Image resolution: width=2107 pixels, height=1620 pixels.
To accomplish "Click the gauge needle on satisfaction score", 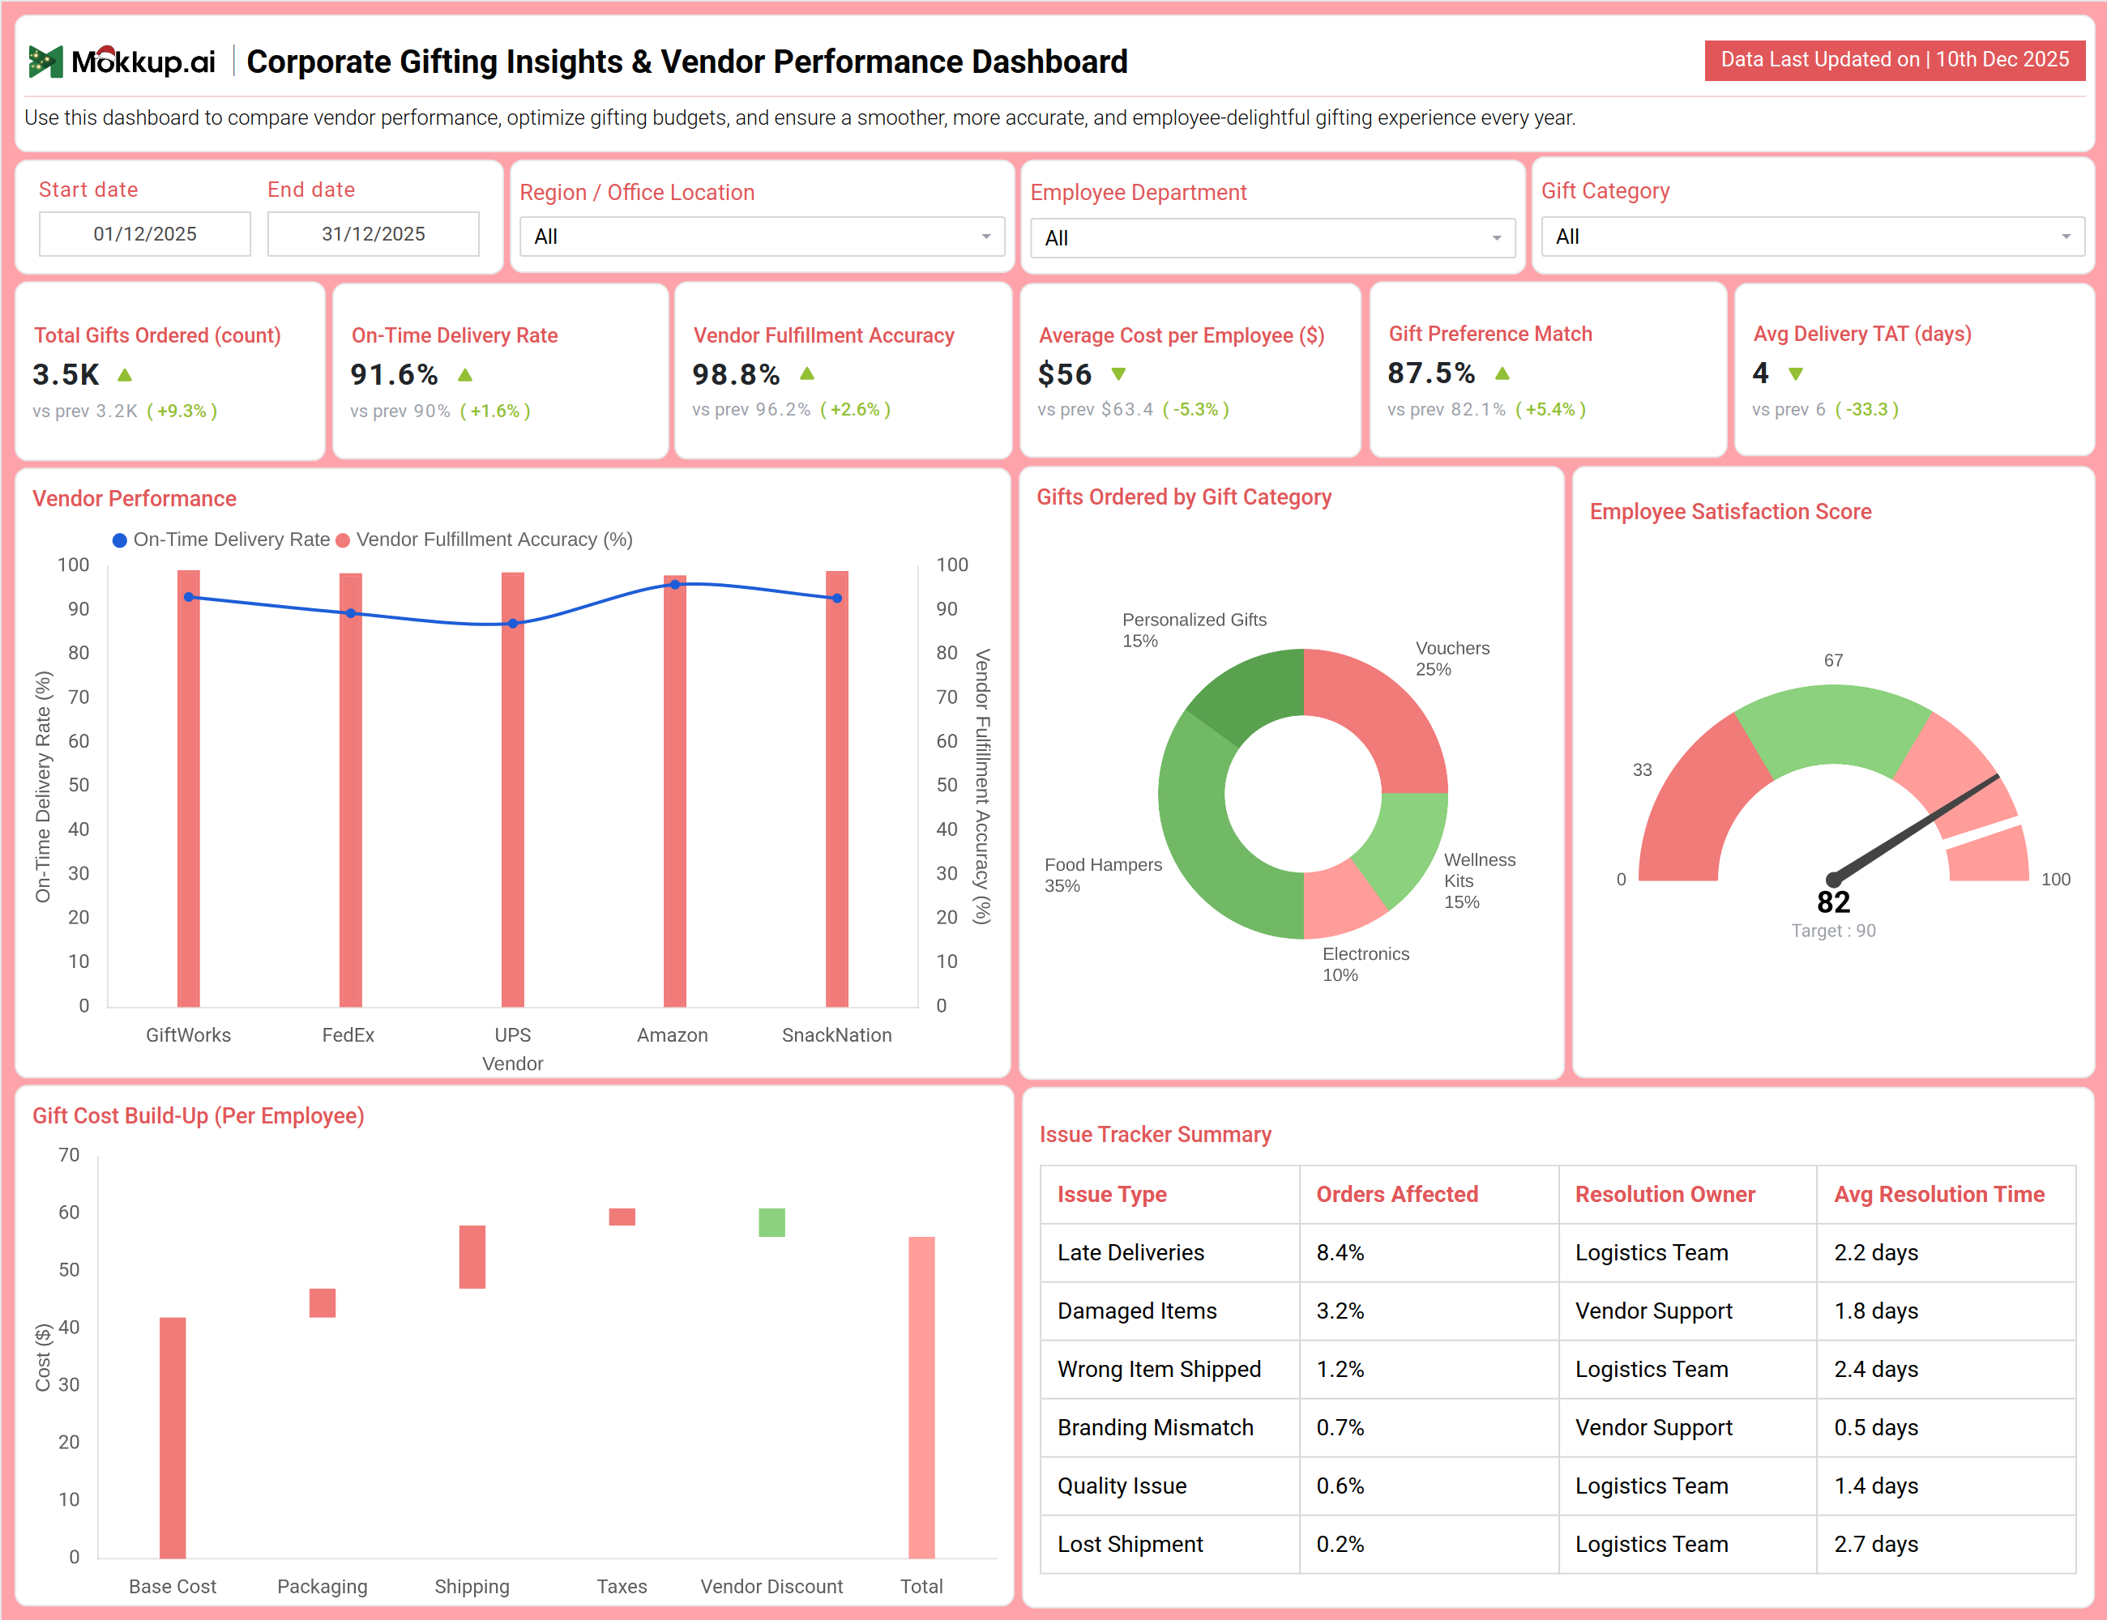I will click(1916, 827).
